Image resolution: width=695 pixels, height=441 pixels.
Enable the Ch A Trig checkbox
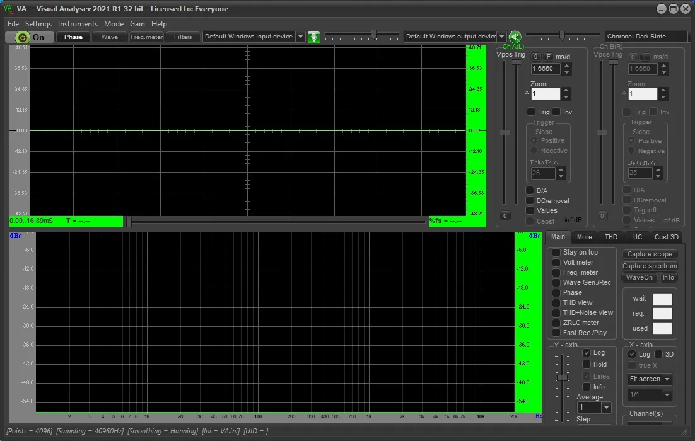pos(530,112)
